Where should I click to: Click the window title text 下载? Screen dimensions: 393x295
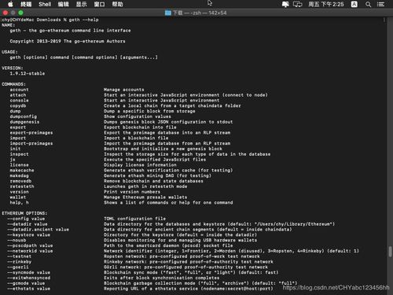point(178,13)
